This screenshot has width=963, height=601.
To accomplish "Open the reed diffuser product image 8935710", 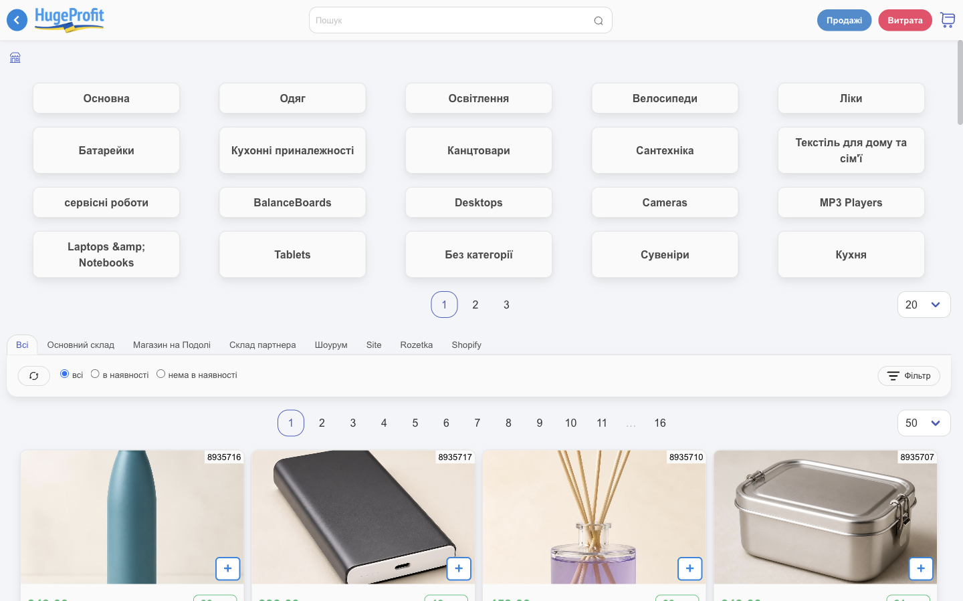I will pyautogui.click(x=594, y=517).
